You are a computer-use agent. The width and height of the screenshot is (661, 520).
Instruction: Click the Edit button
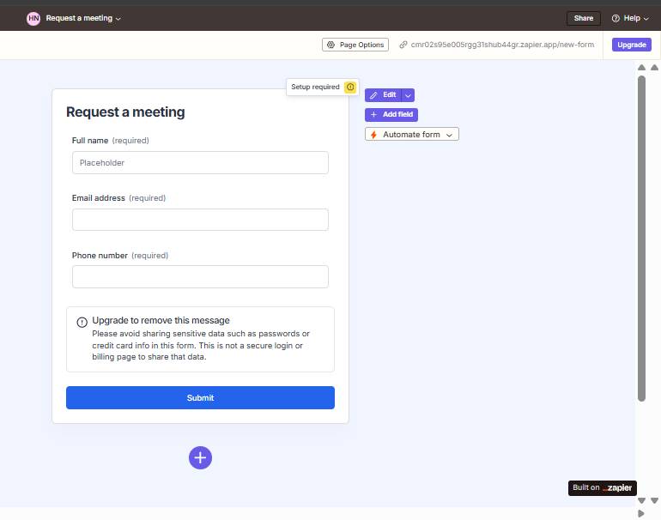(383, 95)
